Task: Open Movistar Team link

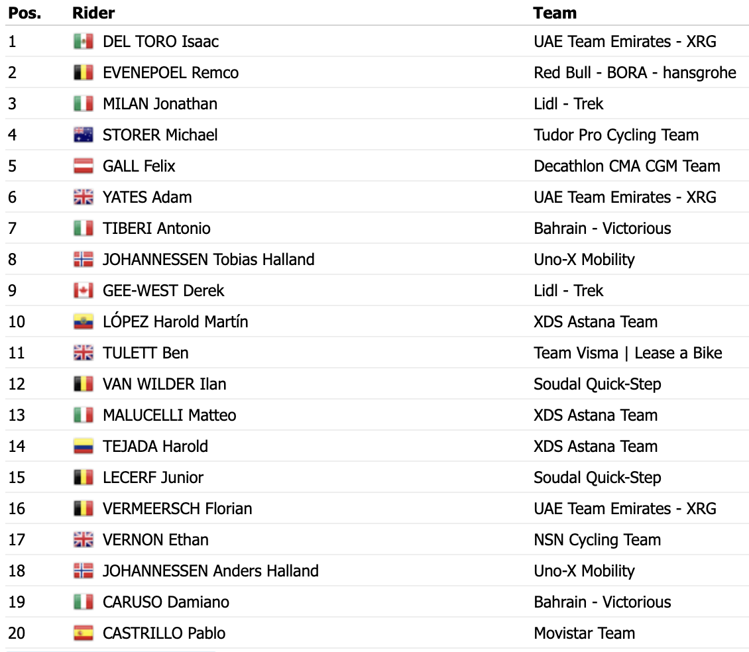Action: pyautogui.click(x=584, y=633)
